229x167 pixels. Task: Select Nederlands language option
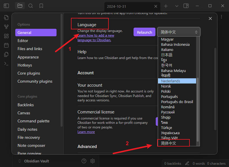point(177,81)
